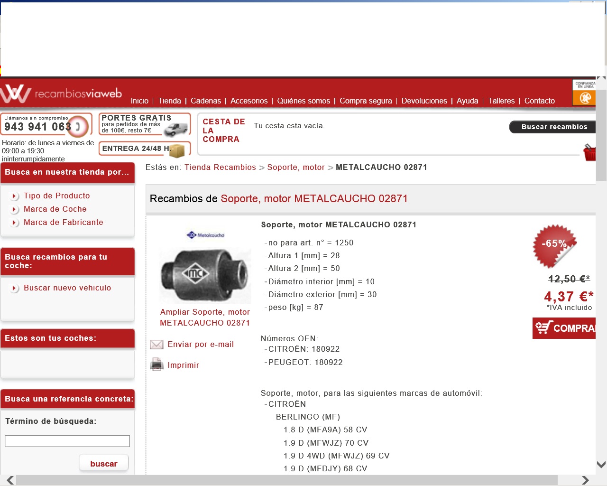This screenshot has width=607, height=486.
Task: Open Compra segura in the top menu
Action: pos(366,101)
